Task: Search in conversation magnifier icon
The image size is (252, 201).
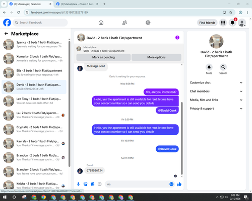Action: 223,67
